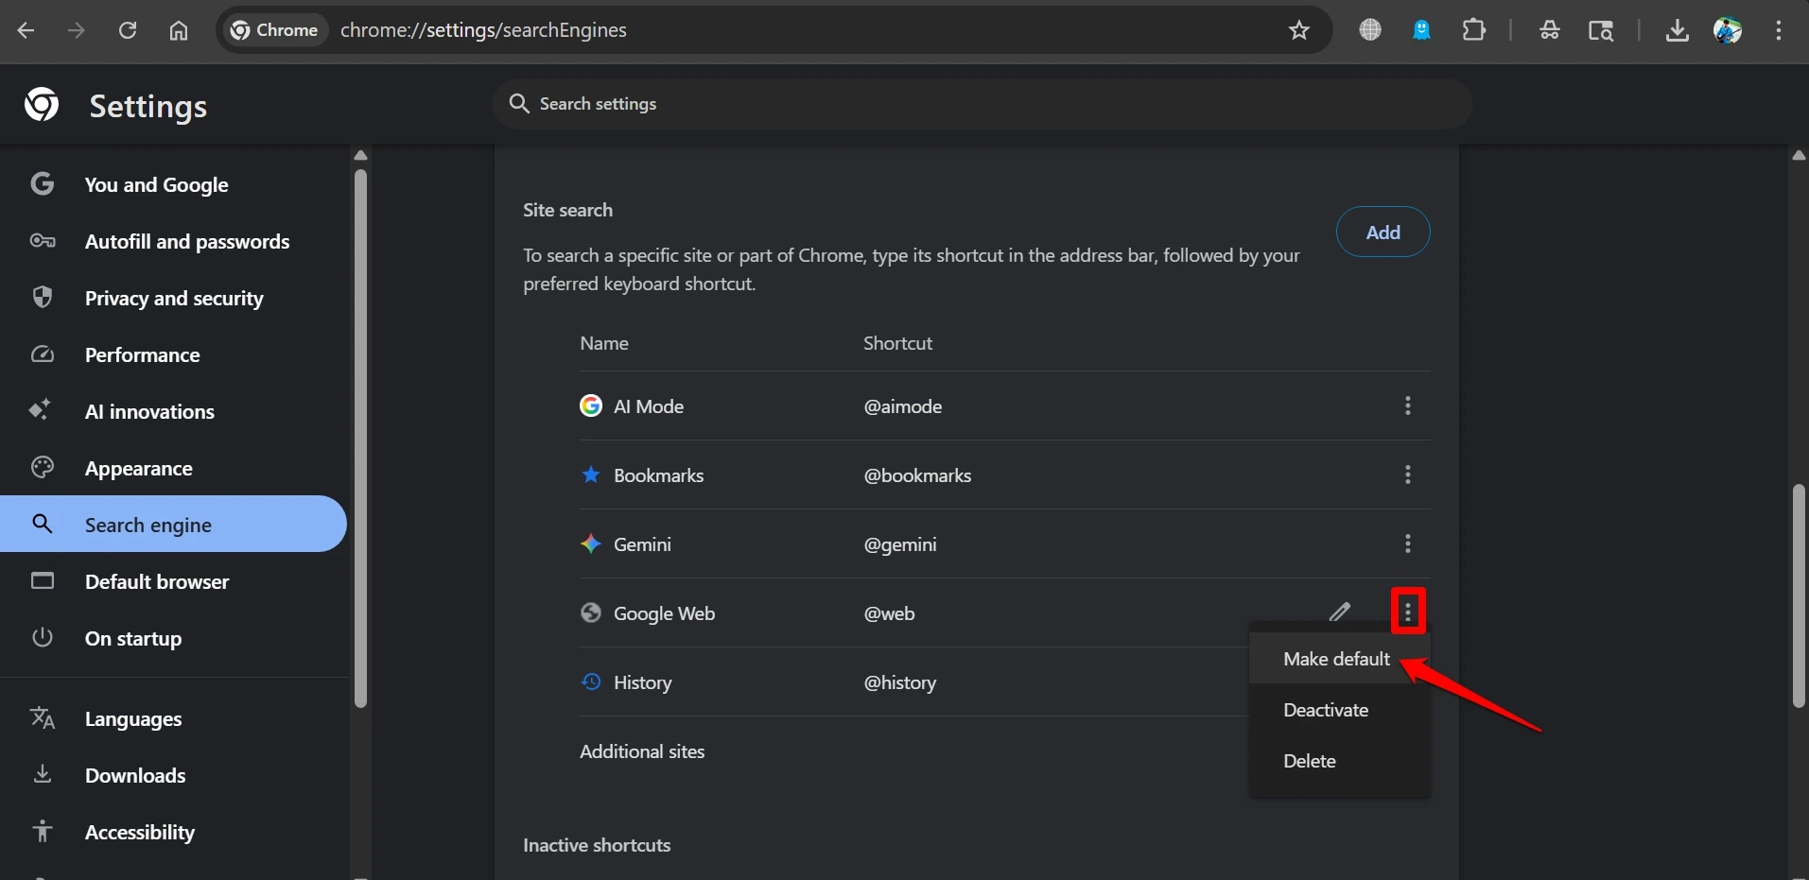This screenshot has width=1809, height=880.
Task: Click the back arrow navigation icon
Action: [x=26, y=30]
